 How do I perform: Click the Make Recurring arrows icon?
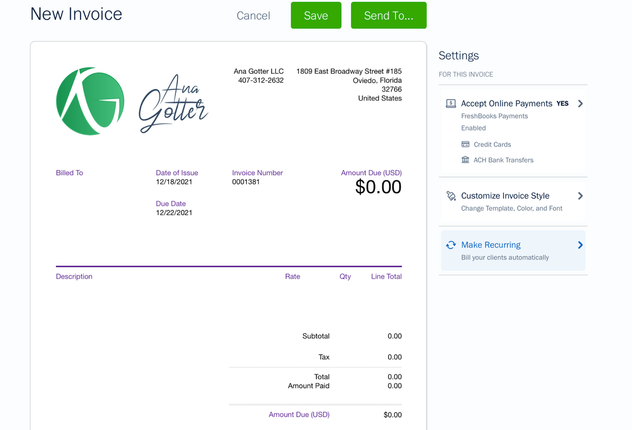tap(451, 245)
